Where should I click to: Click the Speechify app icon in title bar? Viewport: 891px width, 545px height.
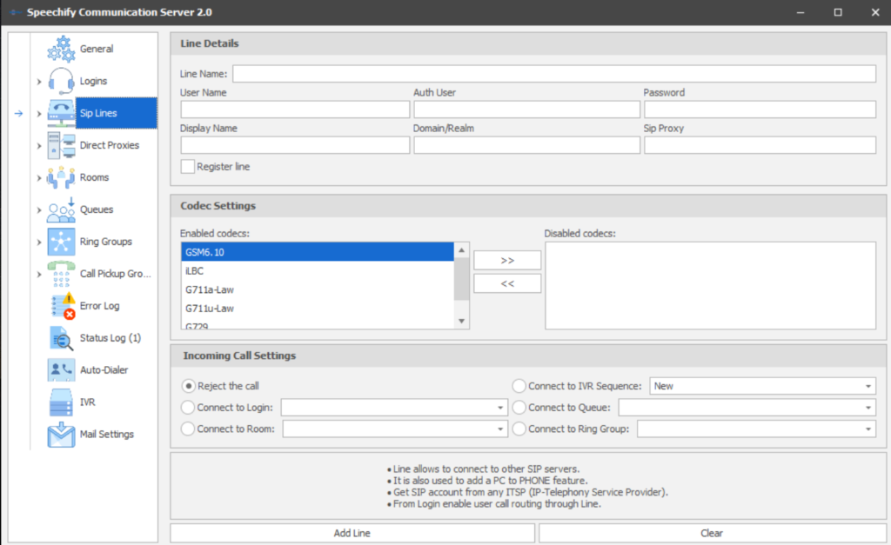click(x=16, y=12)
